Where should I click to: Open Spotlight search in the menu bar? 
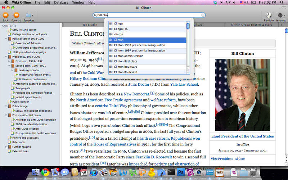tap(282, 3)
